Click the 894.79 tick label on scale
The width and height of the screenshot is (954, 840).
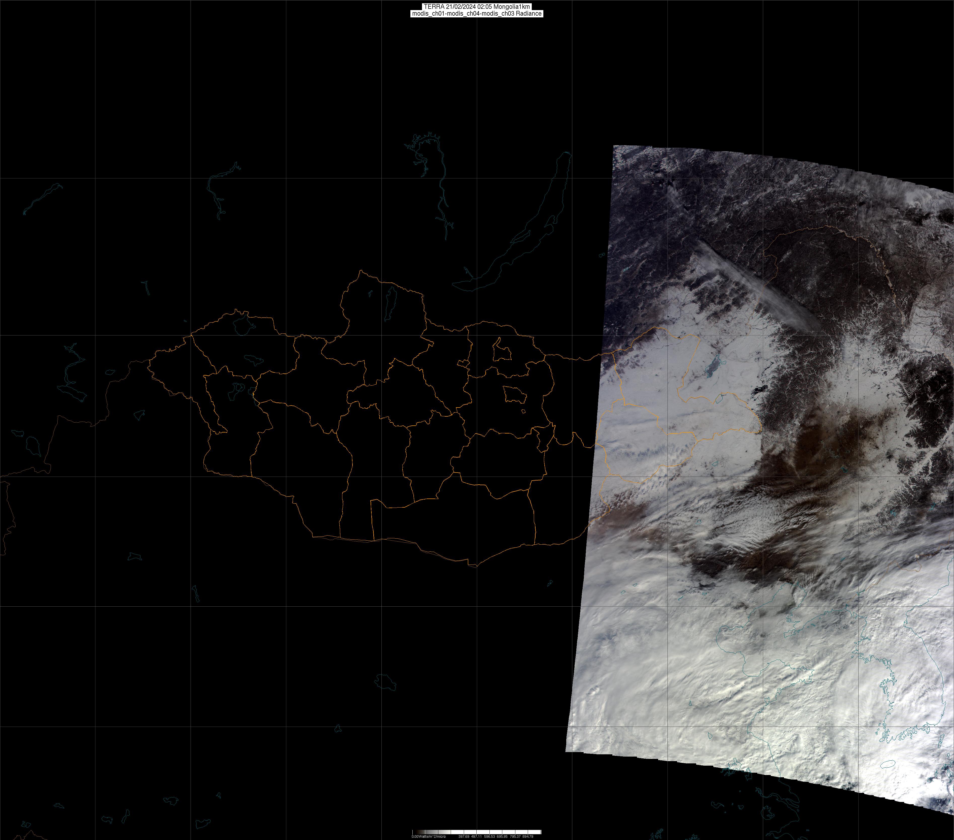(x=528, y=836)
